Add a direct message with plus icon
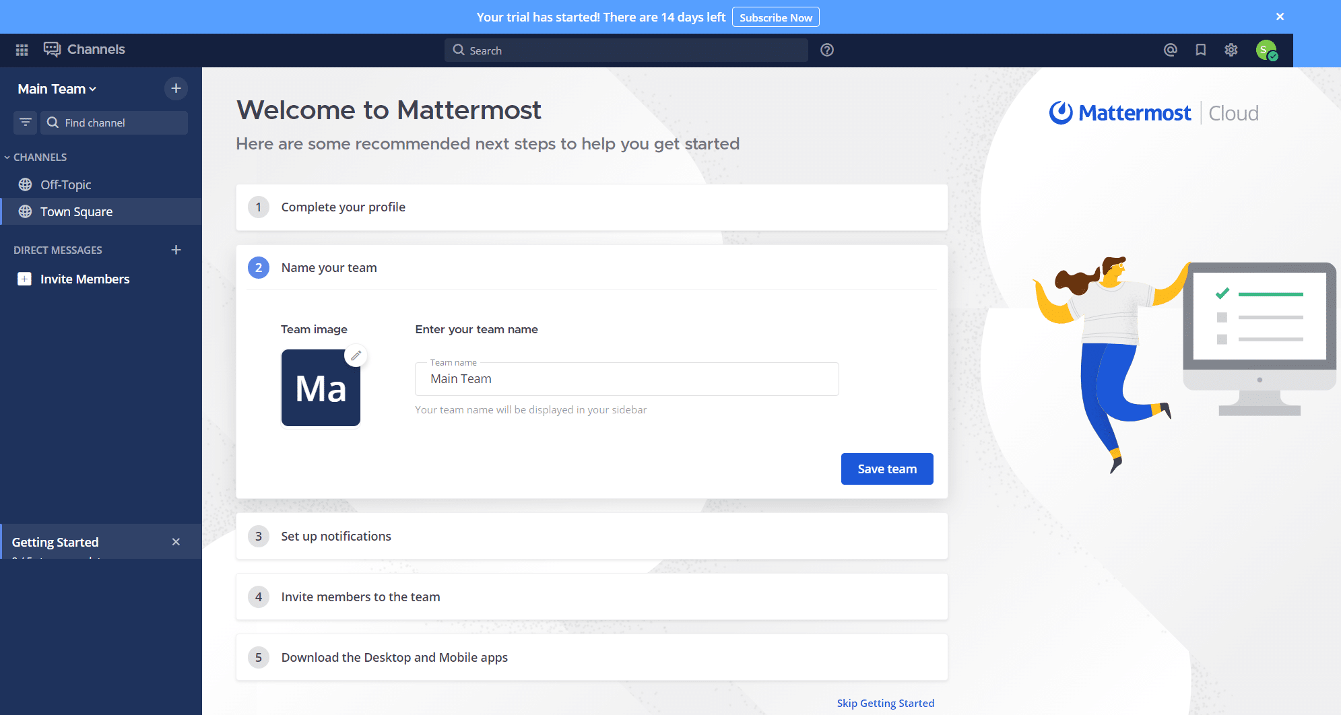This screenshot has width=1341, height=715. [176, 250]
